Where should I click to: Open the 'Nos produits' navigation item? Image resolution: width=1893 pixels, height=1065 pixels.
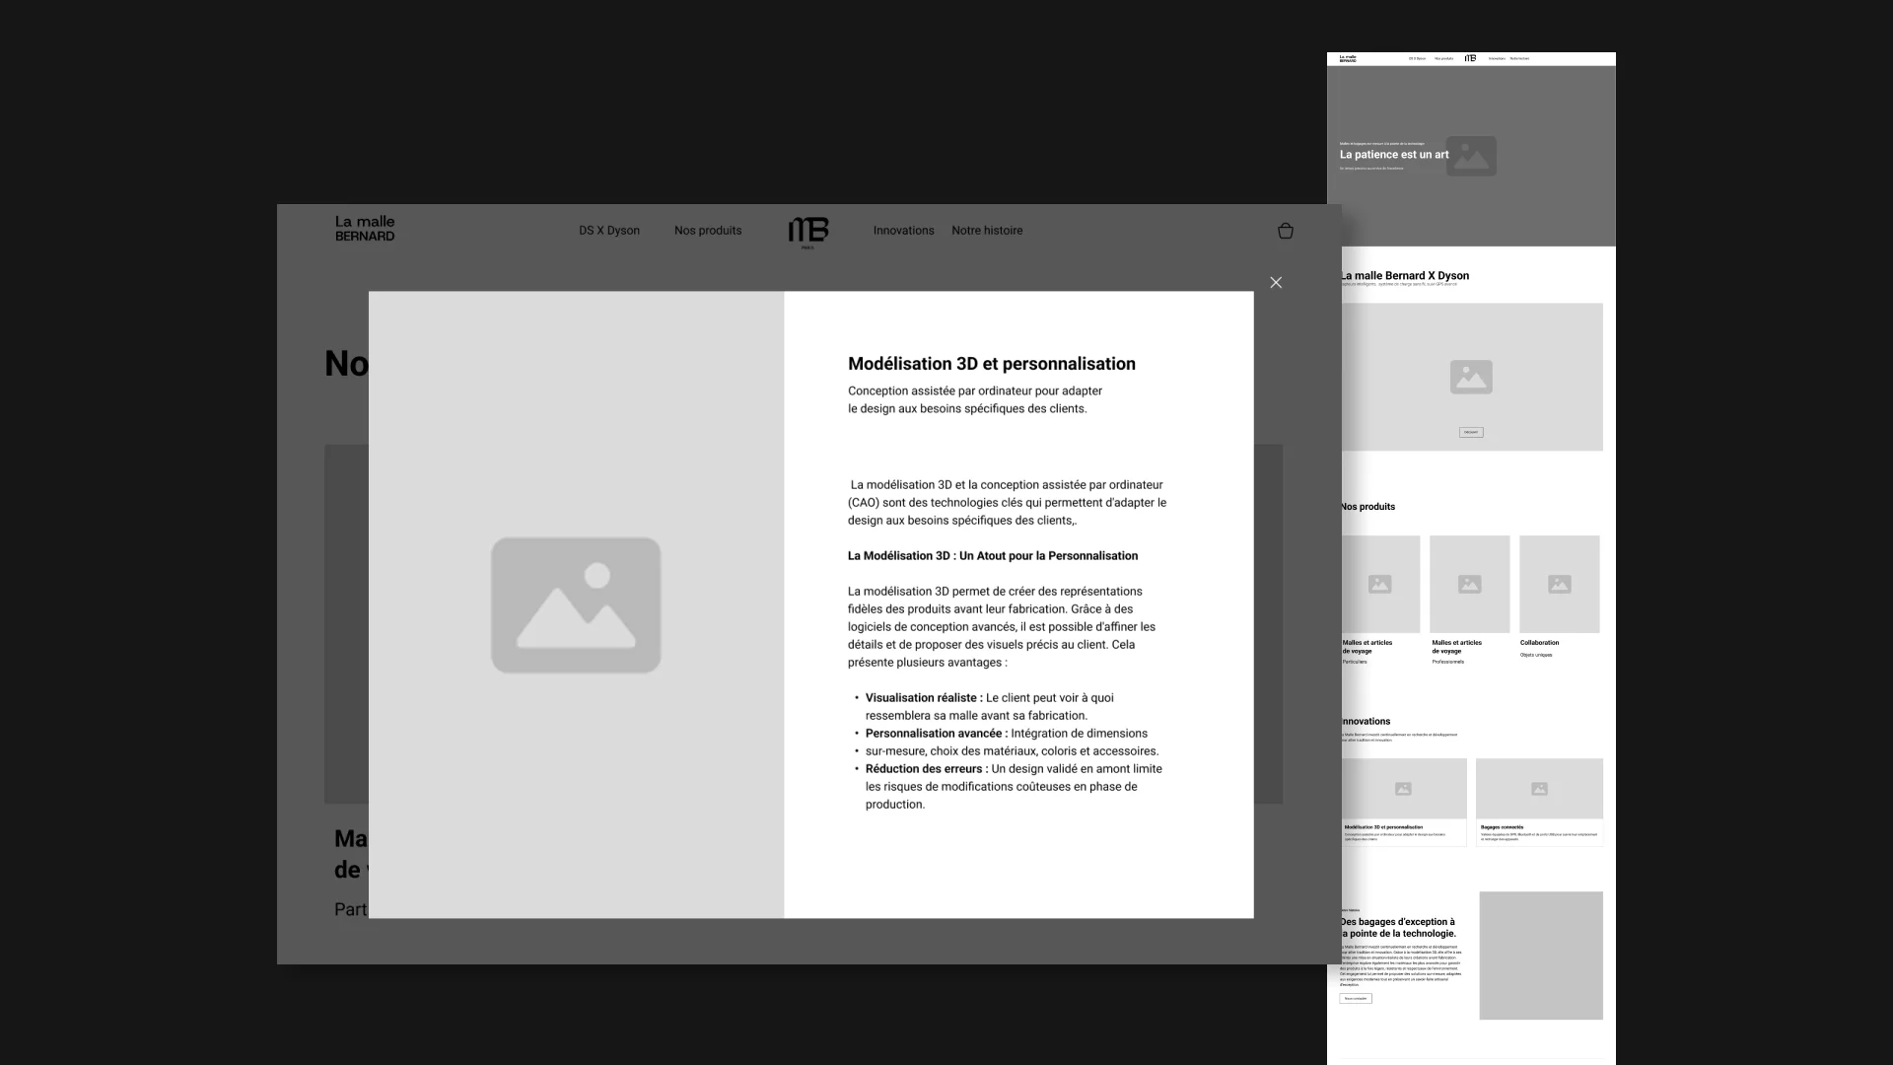(x=707, y=230)
